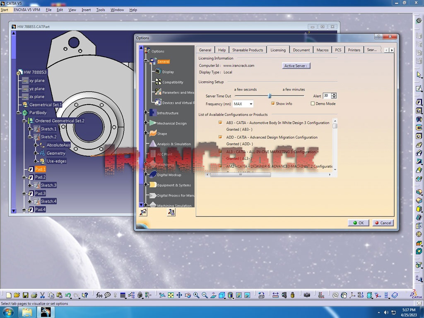The height and width of the screenshot is (318, 424).
Task: Enable the Demo Mode checkbox
Action: pos(313,103)
